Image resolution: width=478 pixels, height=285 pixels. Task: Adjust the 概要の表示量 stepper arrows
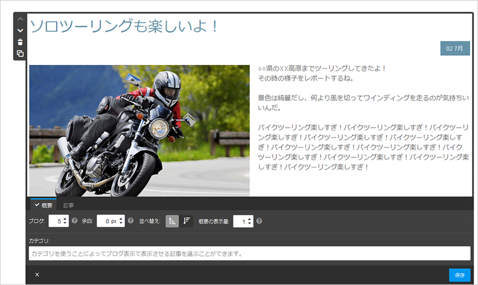click(x=249, y=221)
